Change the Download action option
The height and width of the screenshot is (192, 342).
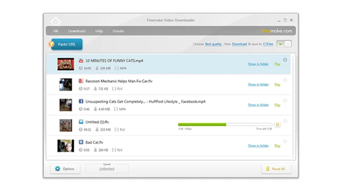(239, 44)
